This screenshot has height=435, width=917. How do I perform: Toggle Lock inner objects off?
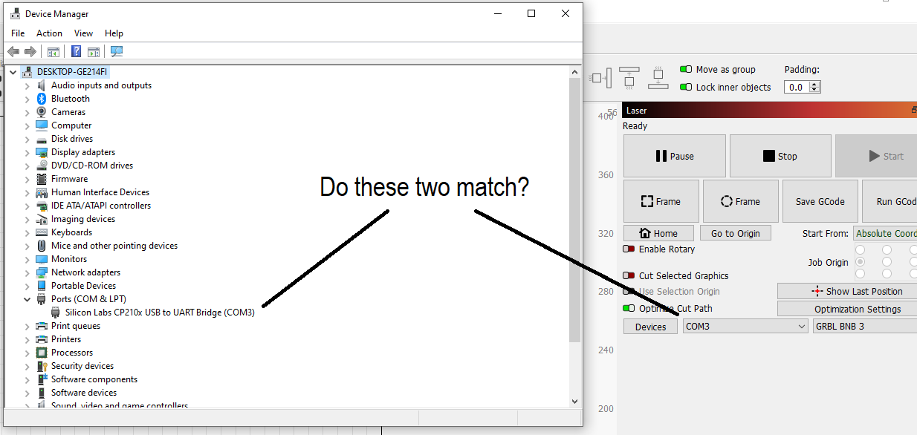click(x=684, y=87)
